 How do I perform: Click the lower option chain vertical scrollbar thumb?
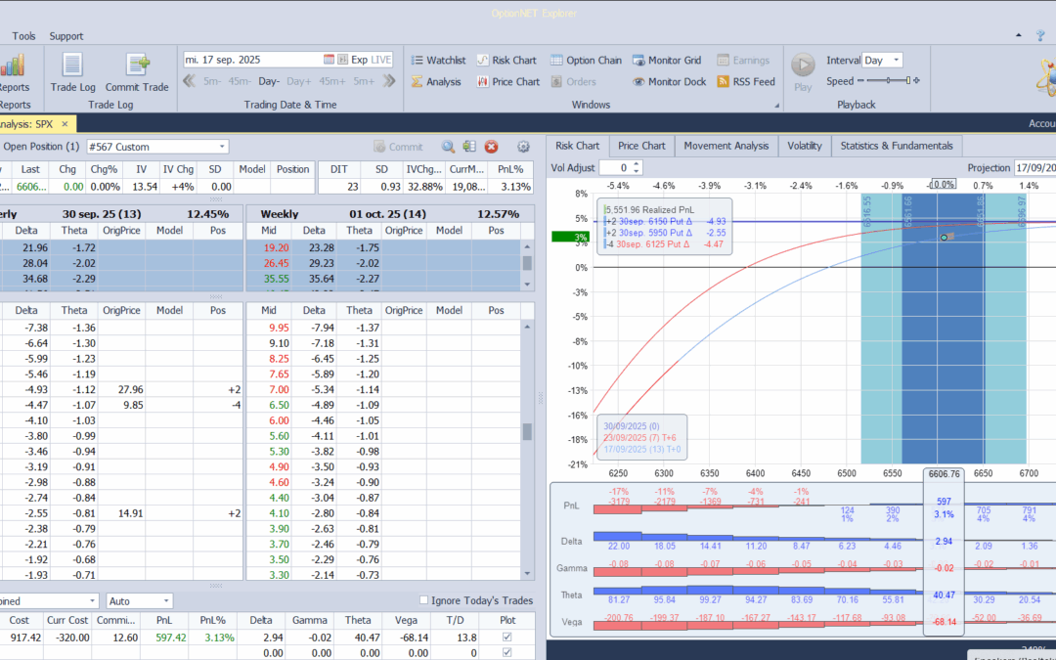click(527, 432)
